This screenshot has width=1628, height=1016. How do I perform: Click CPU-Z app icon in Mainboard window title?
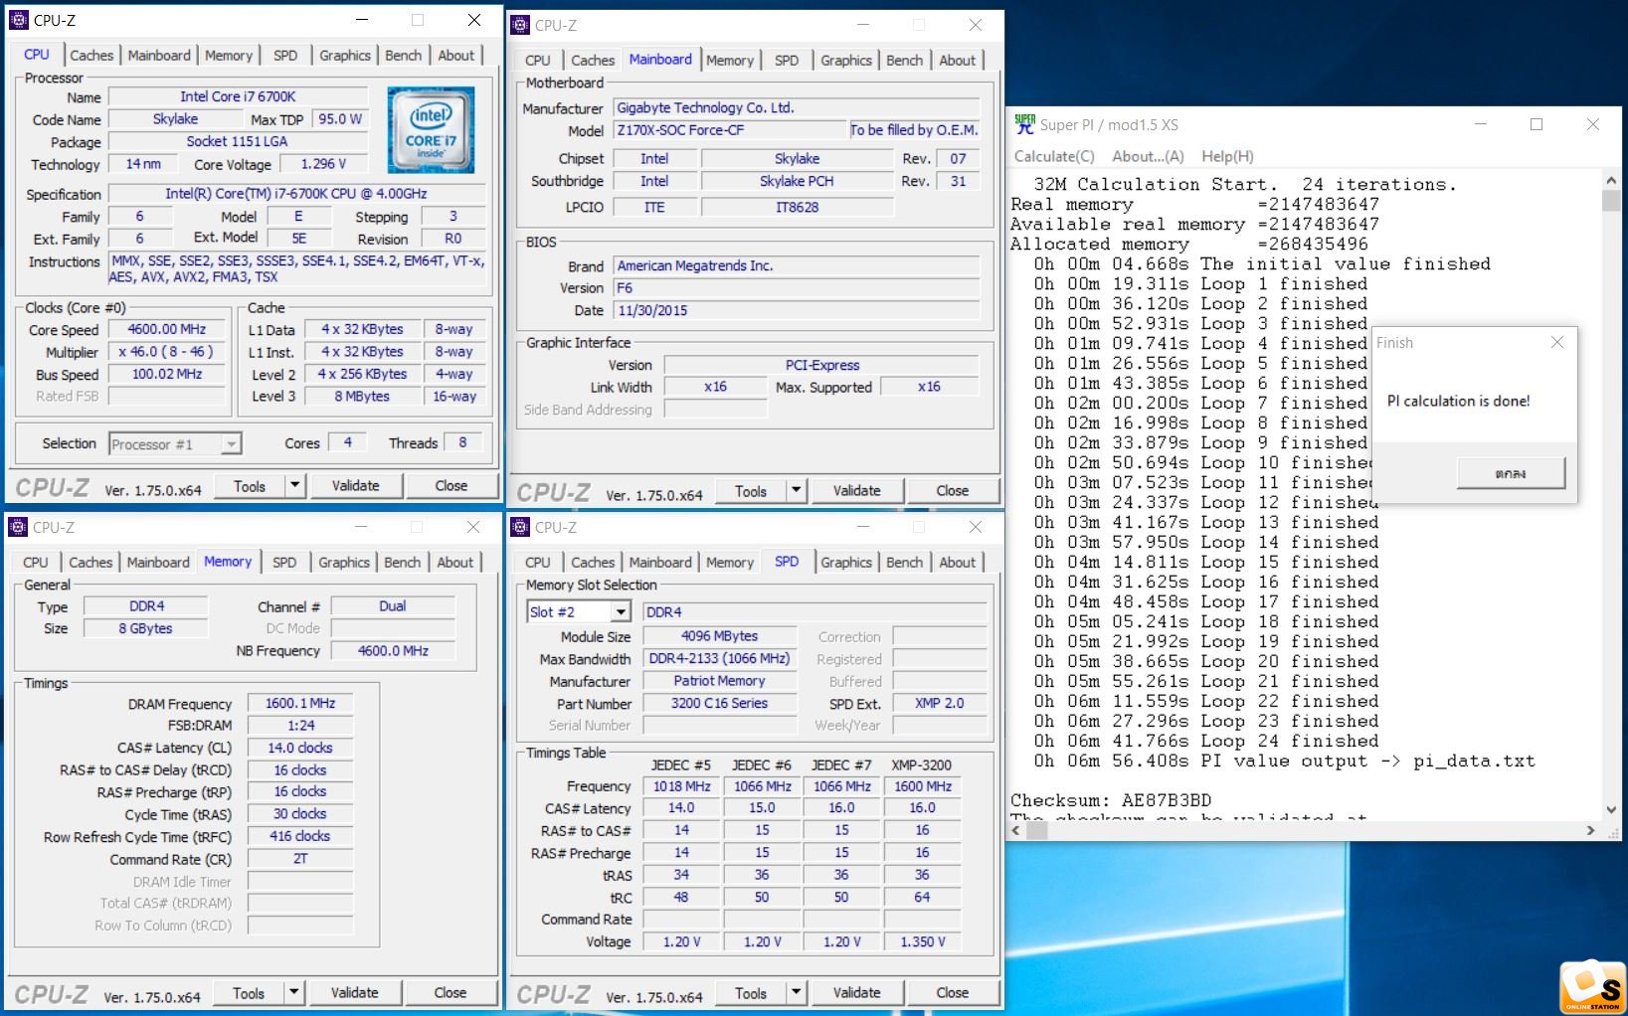[x=520, y=25]
